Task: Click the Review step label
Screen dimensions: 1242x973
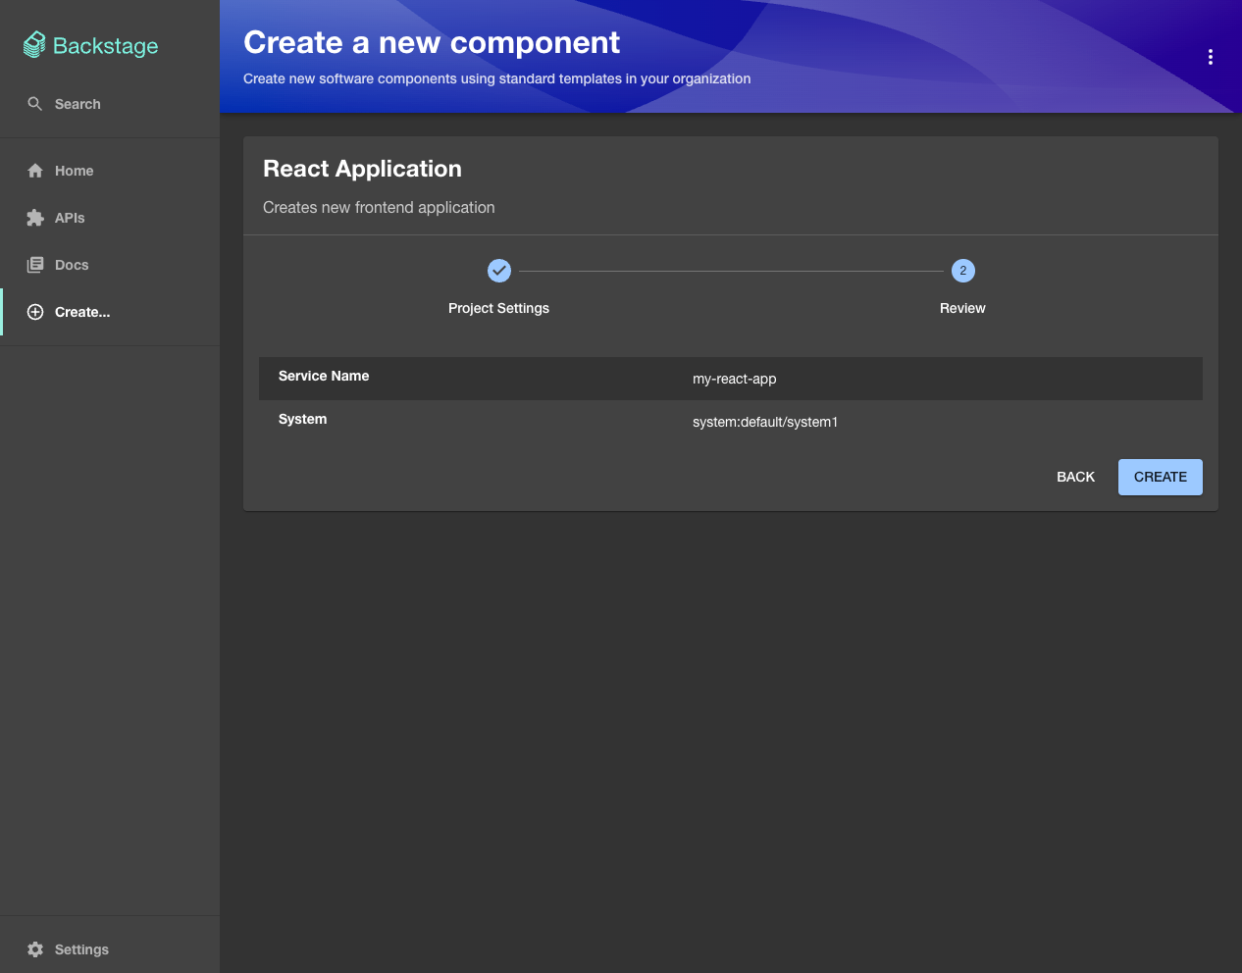Action: point(962,308)
